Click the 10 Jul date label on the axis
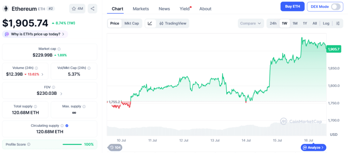The width and height of the screenshot is (348, 153). pos(121,140)
